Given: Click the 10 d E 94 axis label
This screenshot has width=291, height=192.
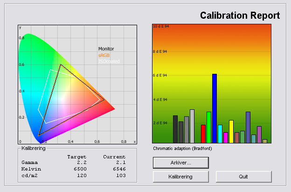Looking at the screenshot, I should point(161,27).
